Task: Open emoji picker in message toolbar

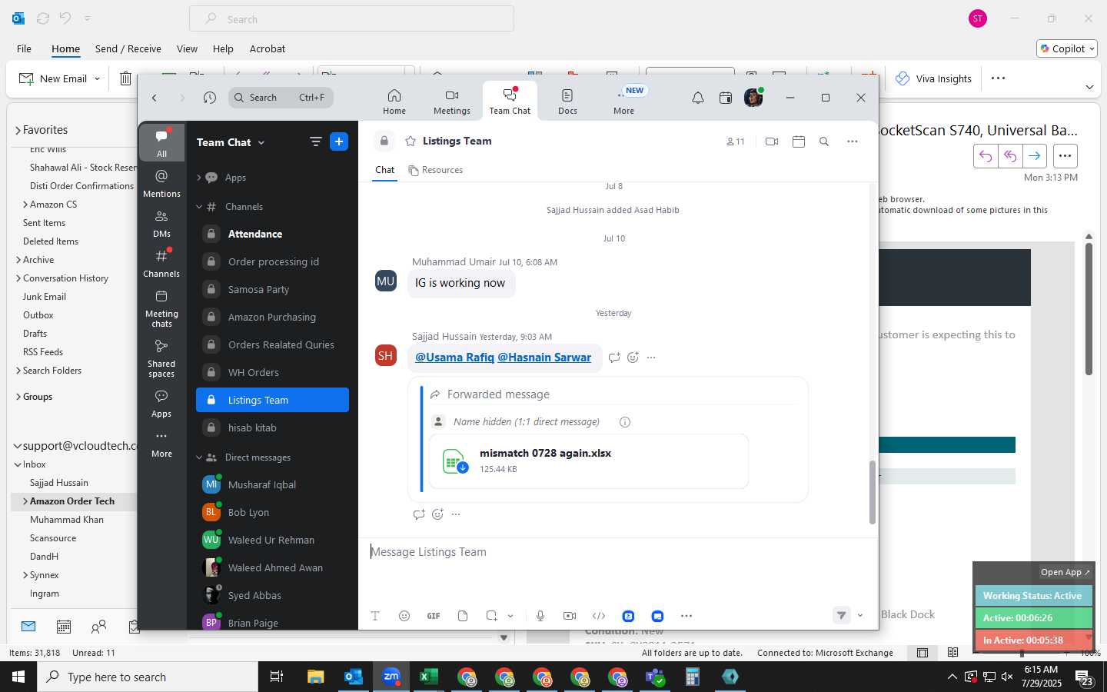Action: coord(404,616)
